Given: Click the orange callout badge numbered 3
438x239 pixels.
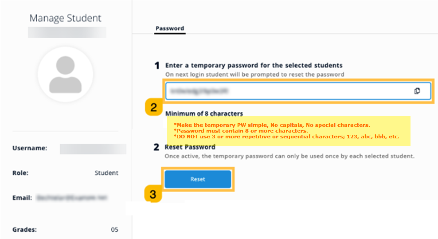Looking at the screenshot, I should click(x=153, y=194).
